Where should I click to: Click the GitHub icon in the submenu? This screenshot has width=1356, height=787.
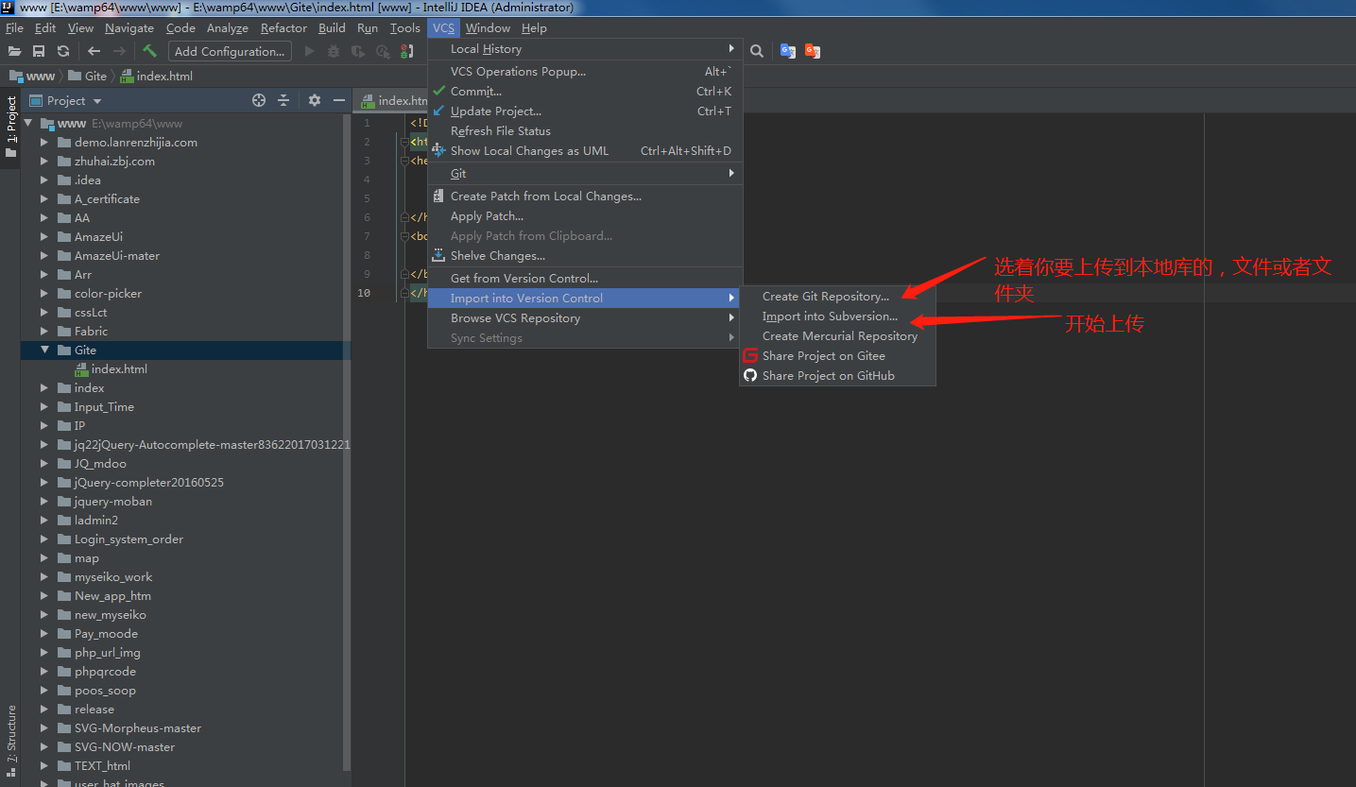click(x=750, y=375)
